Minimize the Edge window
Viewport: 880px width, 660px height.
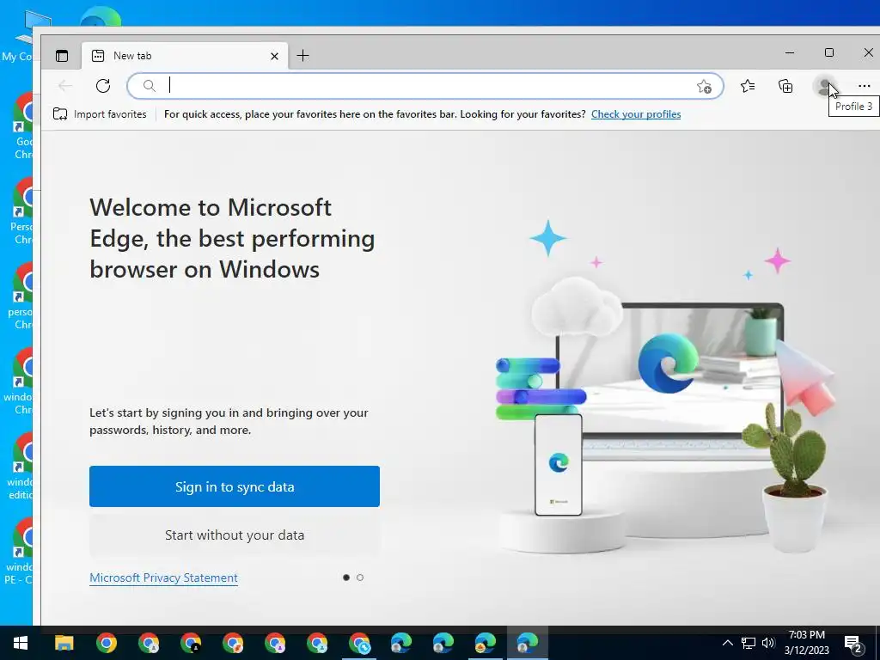coord(790,52)
